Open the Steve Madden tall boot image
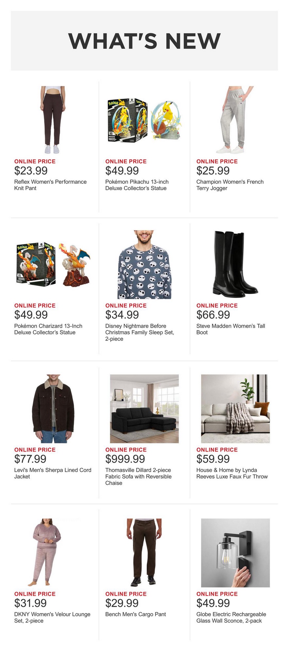This screenshot has height=654, width=289. (235, 264)
